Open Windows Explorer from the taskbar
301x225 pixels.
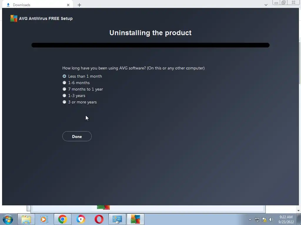(x=26, y=219)
